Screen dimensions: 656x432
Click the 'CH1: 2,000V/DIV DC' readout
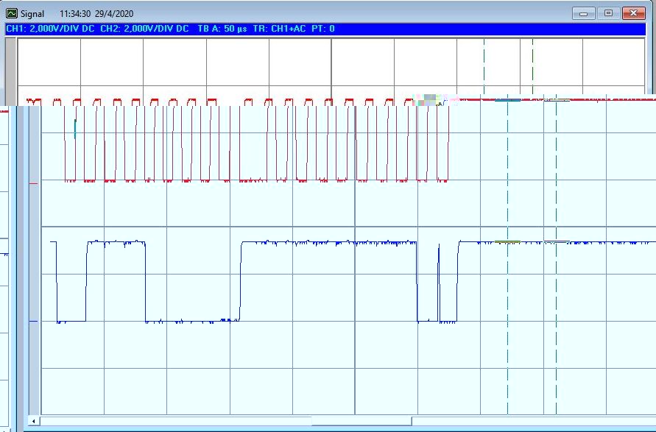tap(50, 29)
